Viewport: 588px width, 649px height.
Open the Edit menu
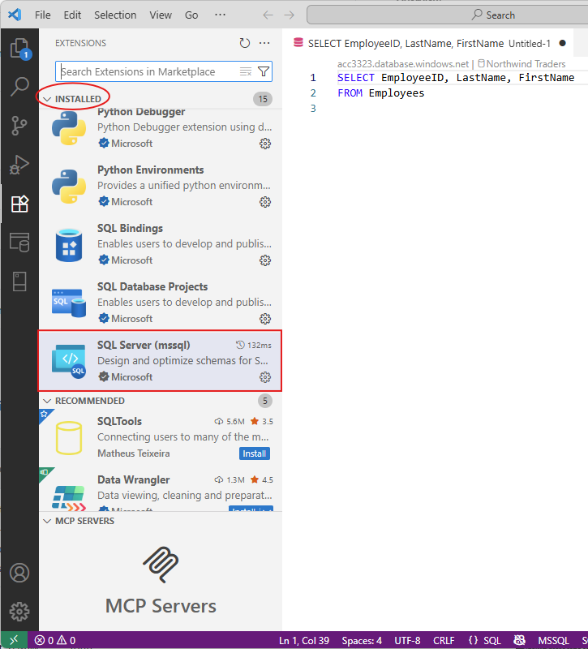(72, 15)
